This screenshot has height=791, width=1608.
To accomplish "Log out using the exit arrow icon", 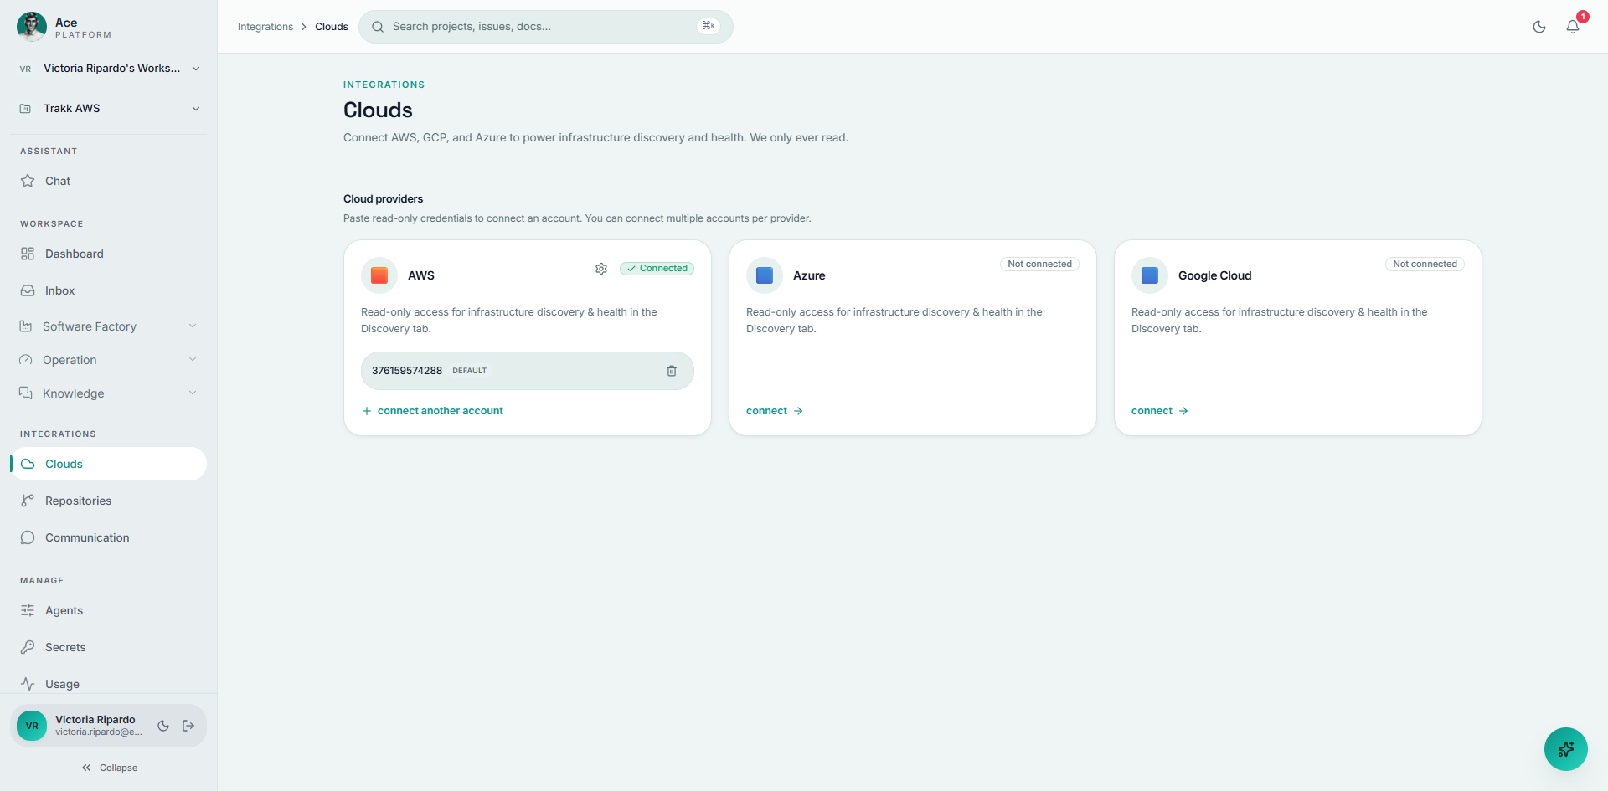I will pos(188,726).
